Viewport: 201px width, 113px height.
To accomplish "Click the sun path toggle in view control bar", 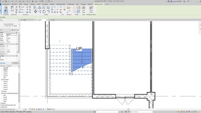I will [34, 109].
